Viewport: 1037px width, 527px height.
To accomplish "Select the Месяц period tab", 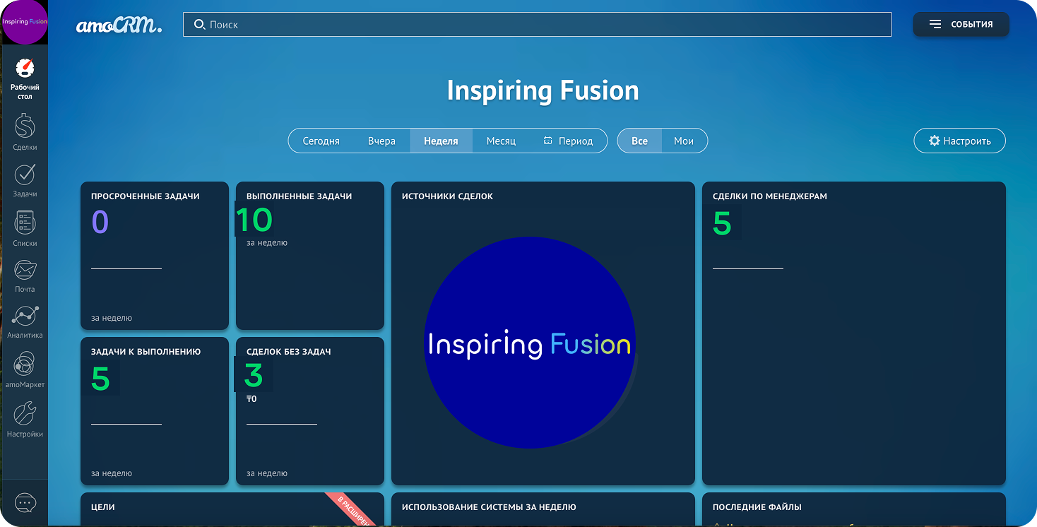I will coord(501,141).
